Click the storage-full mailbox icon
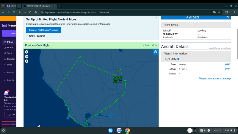This screenshot has width=238, height=134. tap(6, 92)
